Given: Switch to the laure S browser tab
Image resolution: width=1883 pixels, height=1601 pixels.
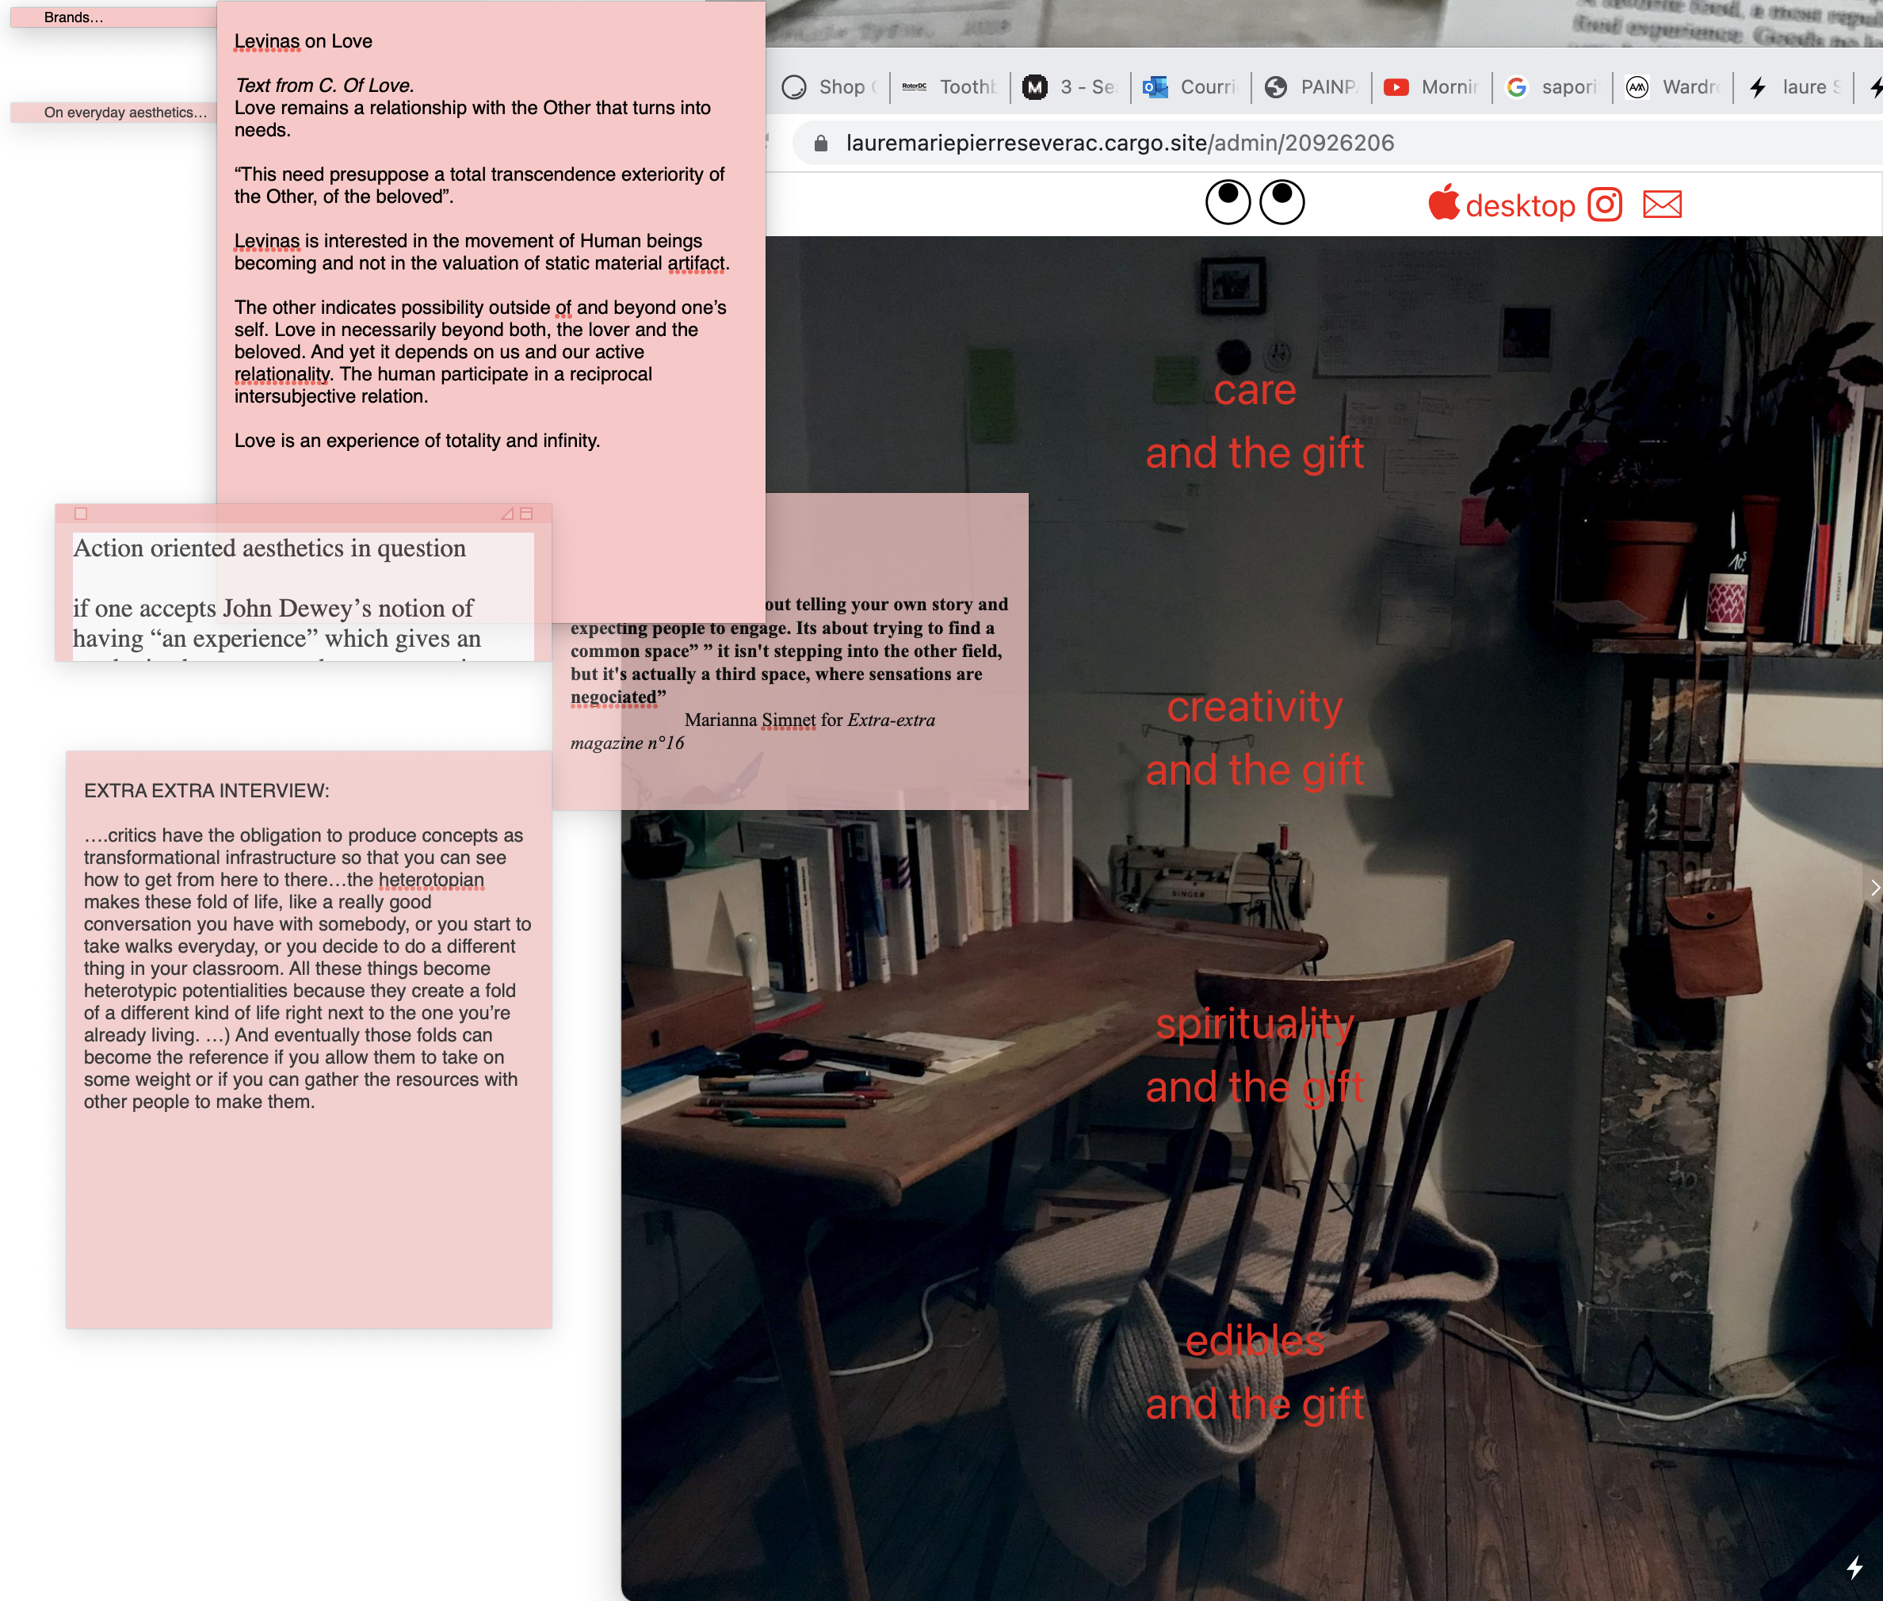Looking at the screenshot, I should (1793, 87).
